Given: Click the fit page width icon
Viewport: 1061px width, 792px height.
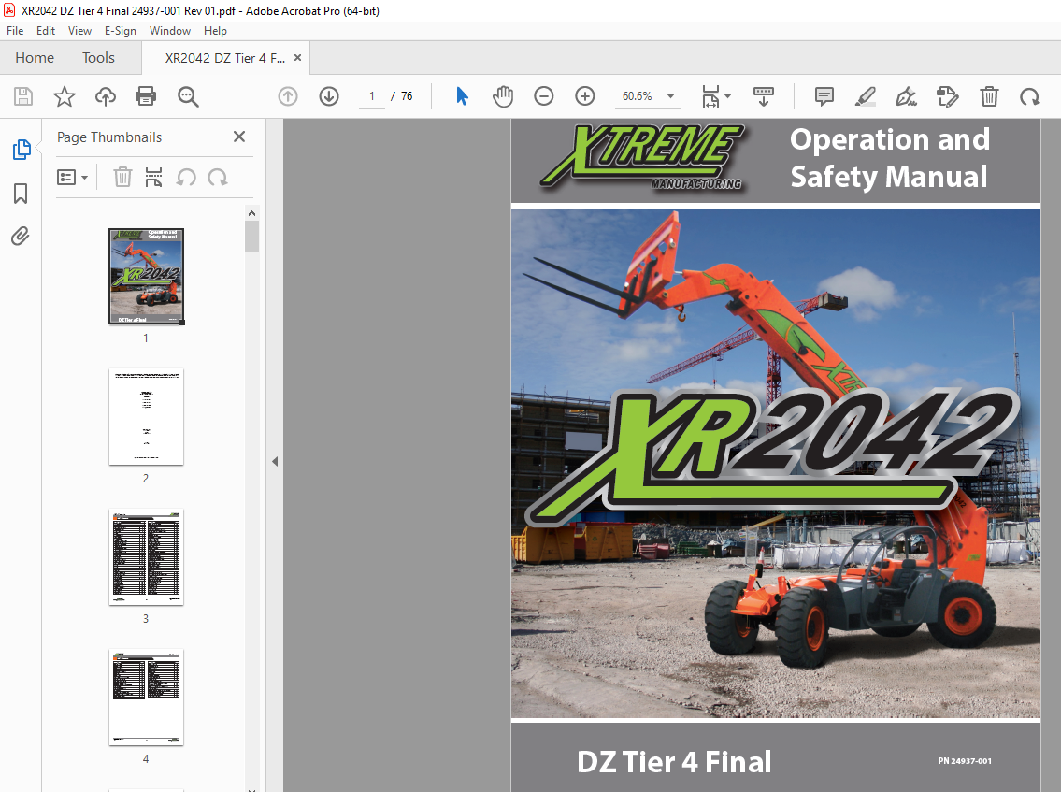Looking at the screenshot, I should [x=710, y=96].
